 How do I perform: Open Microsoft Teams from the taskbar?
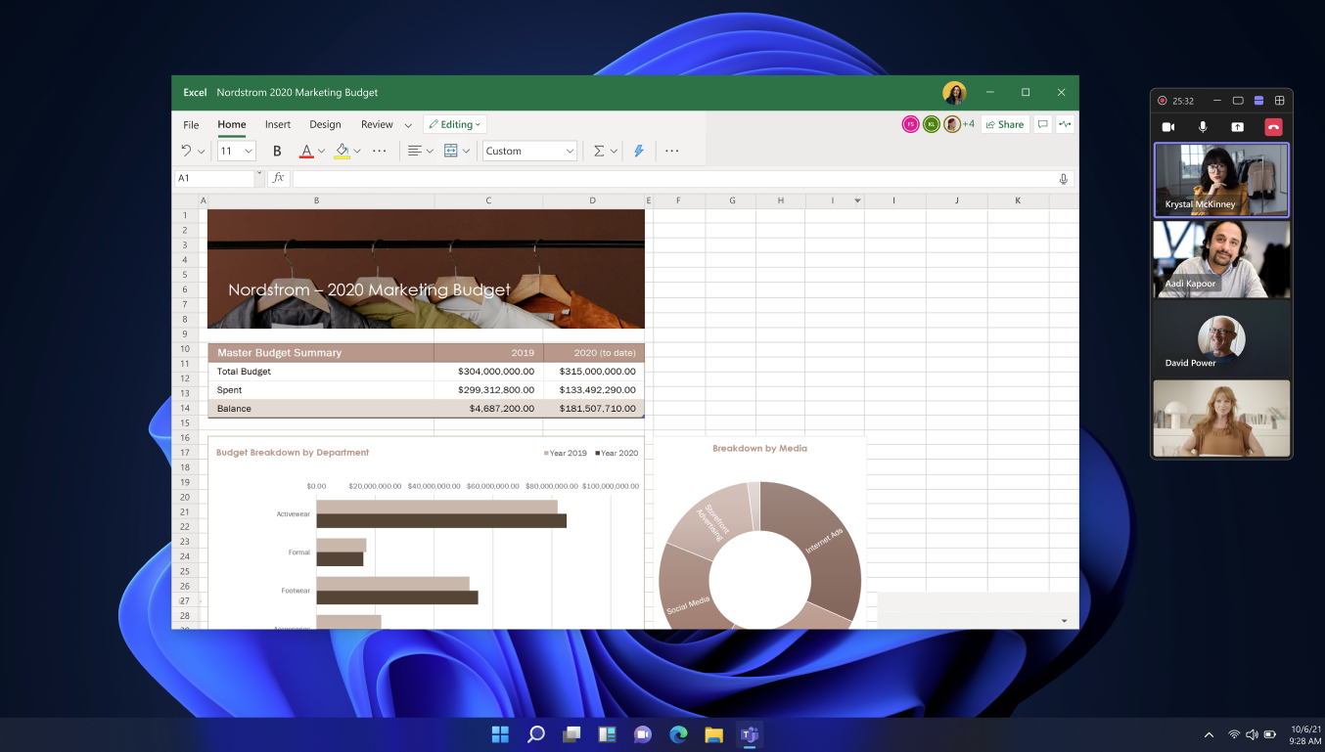pos(750,734)
